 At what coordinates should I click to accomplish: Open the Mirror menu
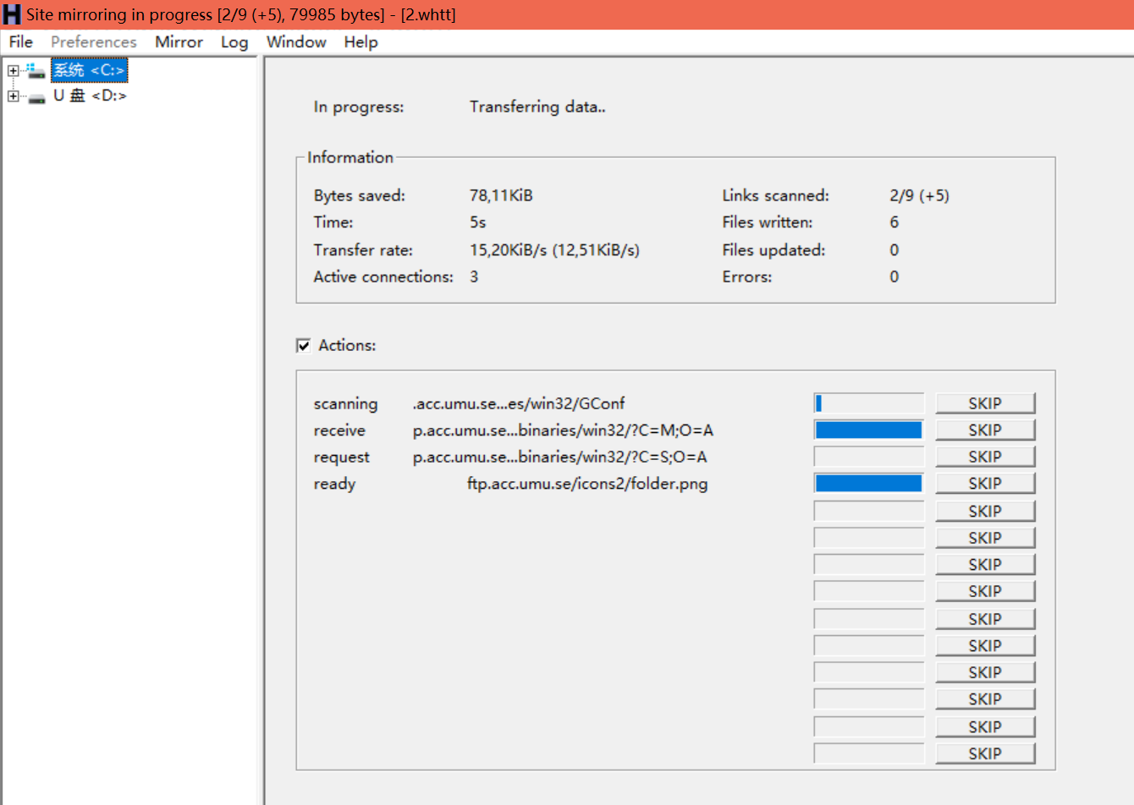[x=179, y=41]
